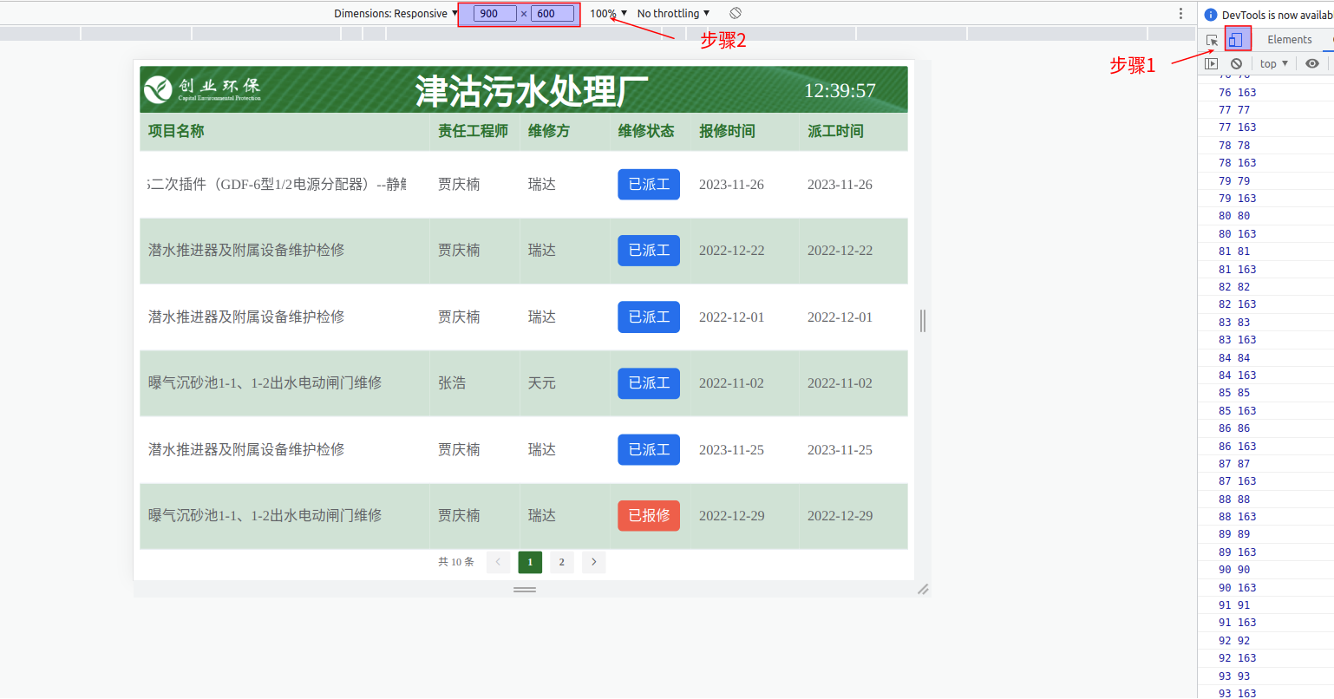Open the device toolbar three-dot menu
The image size is (1334, 699).
coord(1180,13)
